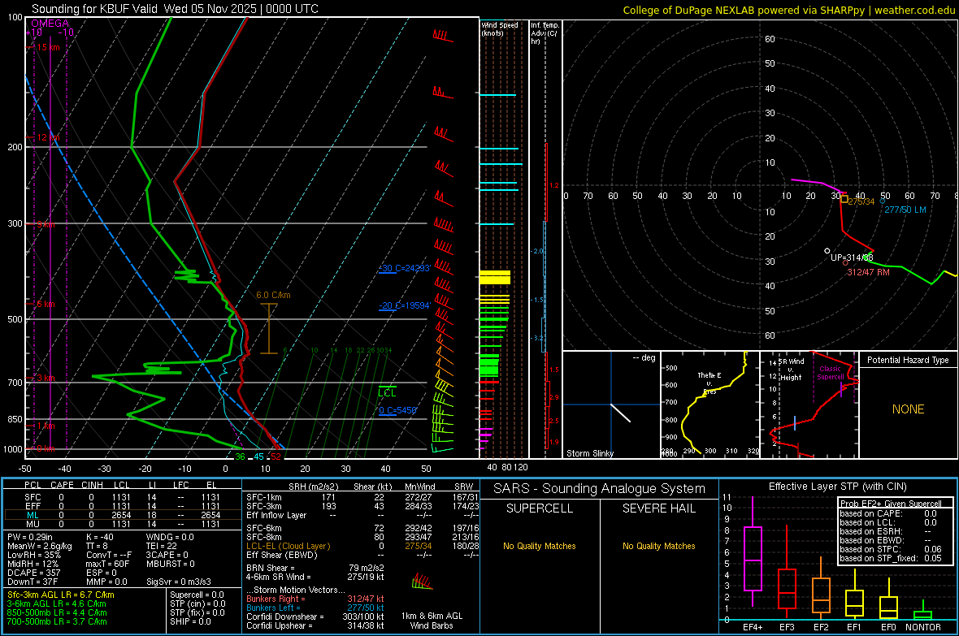This screenshot has height=636, width=959.
Task: Click the 12 km height marker
Action: point(48,137)
